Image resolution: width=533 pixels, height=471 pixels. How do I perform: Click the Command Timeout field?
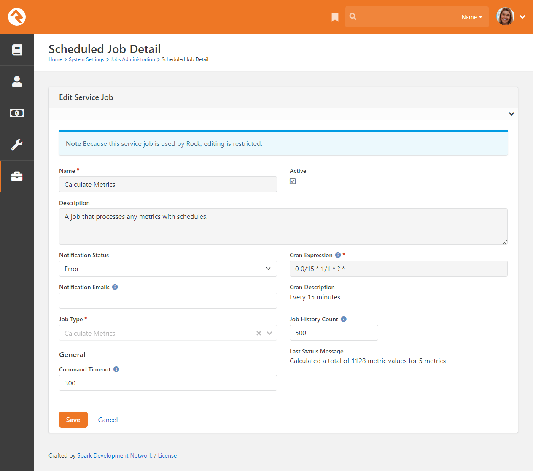(x=168, y=383)
